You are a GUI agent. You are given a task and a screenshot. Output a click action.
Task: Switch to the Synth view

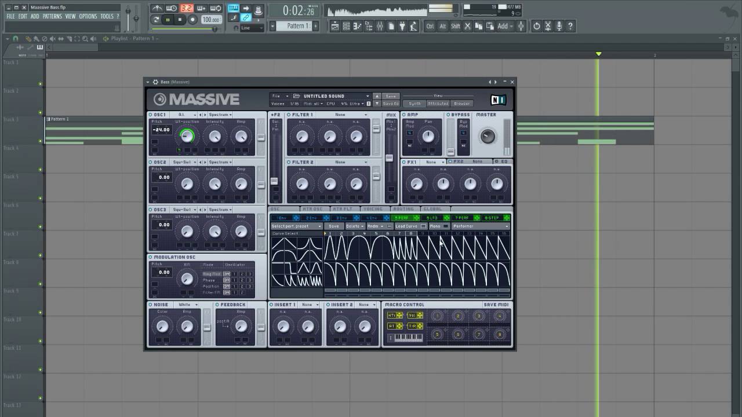click(414, 104)
